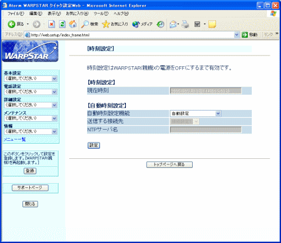Viewport: 281px width, 243px height.
Task: Minimize the Internet Explorer window
Action: [x=260, y=6]
